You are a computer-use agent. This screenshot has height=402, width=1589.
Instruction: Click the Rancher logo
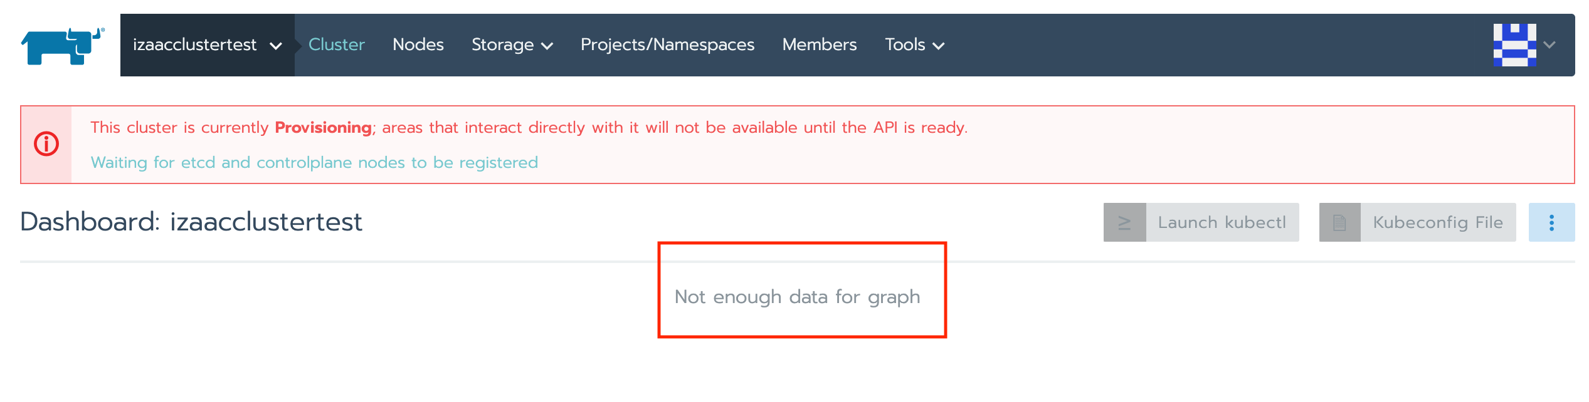61,45
